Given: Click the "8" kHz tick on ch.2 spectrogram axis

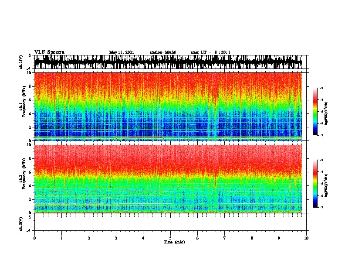Looking at the screenshot, I should point(30,159).
